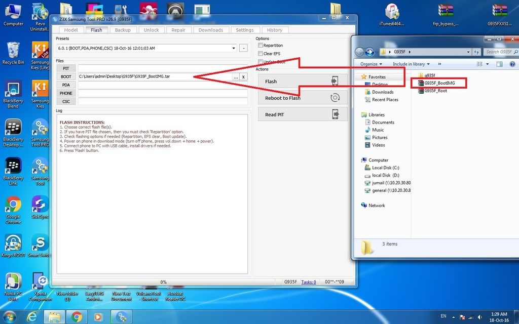Select the G935FXXS1 archive on desktop
519x324 pixels.
click(x=499, y=15)
